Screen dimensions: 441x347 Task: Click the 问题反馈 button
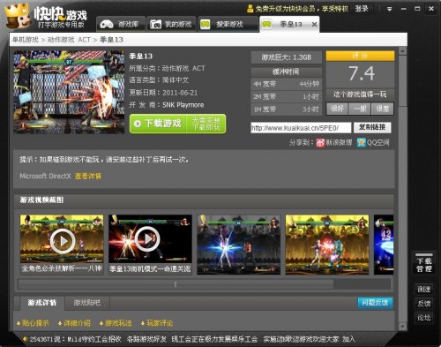pyautogui.click(x=375, y=303)
